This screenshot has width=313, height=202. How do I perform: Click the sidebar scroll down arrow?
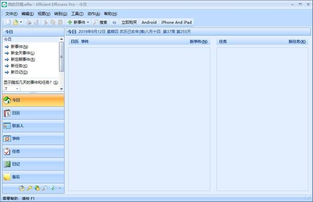tap(62, 89)
